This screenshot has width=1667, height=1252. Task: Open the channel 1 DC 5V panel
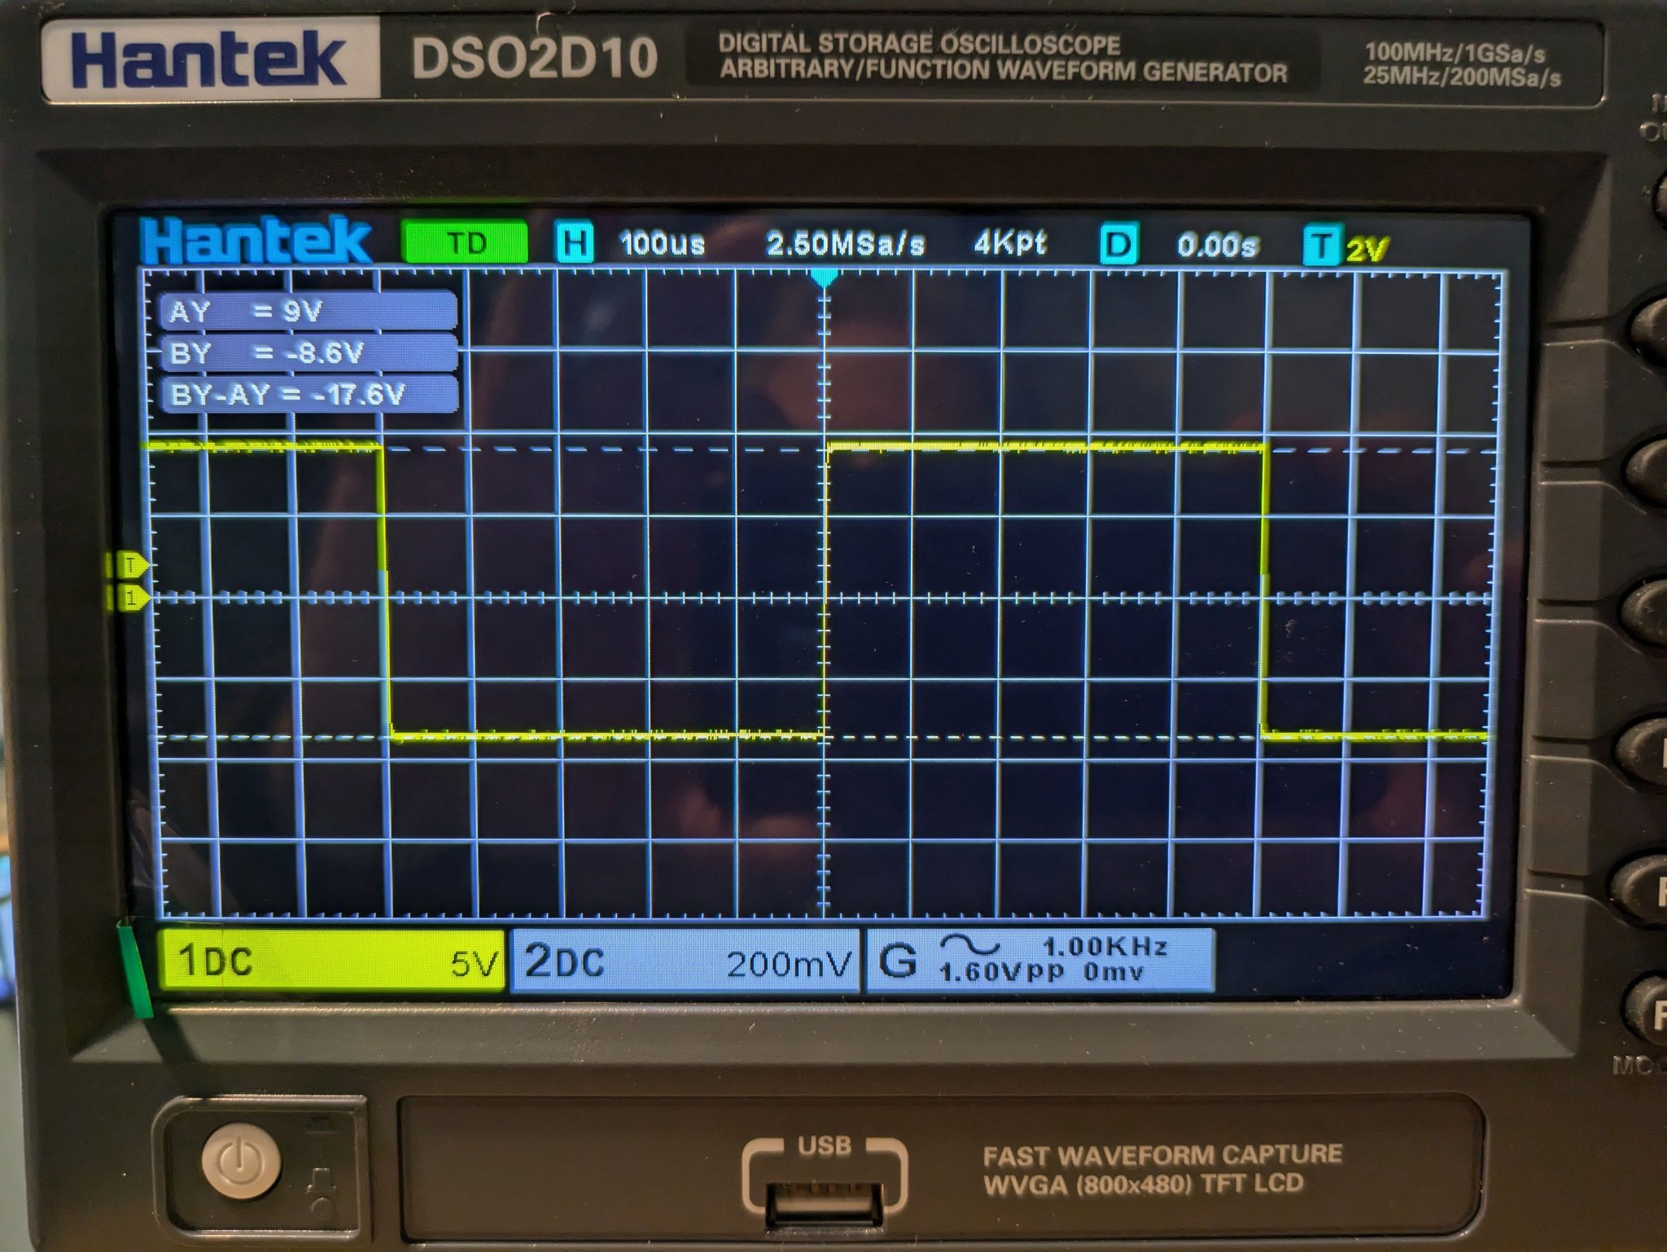point(331,961)
